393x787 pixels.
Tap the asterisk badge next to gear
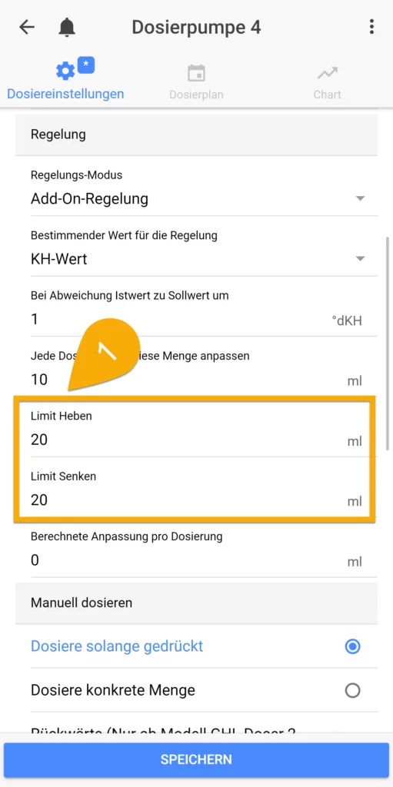(86, 65)
